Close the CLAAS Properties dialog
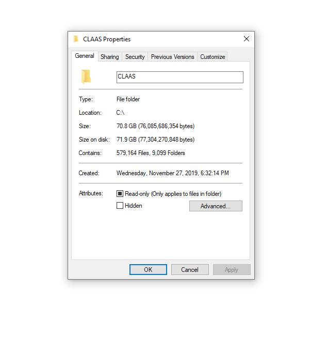Screen dimensions: 311x337 coord(247,39)
